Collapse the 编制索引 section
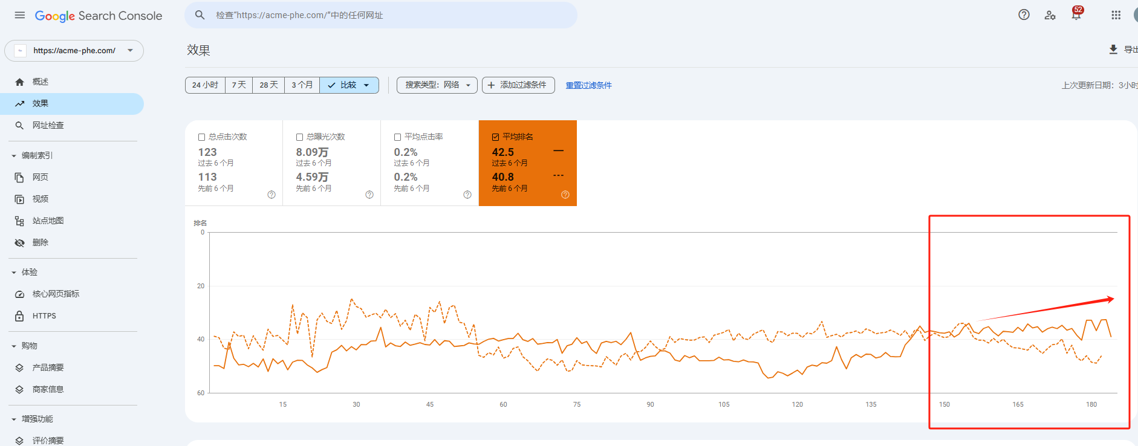 pos(14,156)
